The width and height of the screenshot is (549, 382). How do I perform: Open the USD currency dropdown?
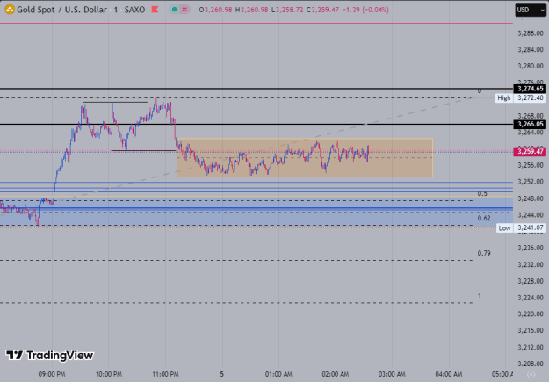coord(531,10)
